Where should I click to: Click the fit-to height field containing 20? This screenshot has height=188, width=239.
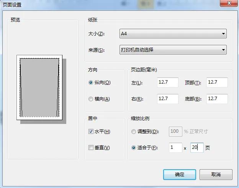197,148
